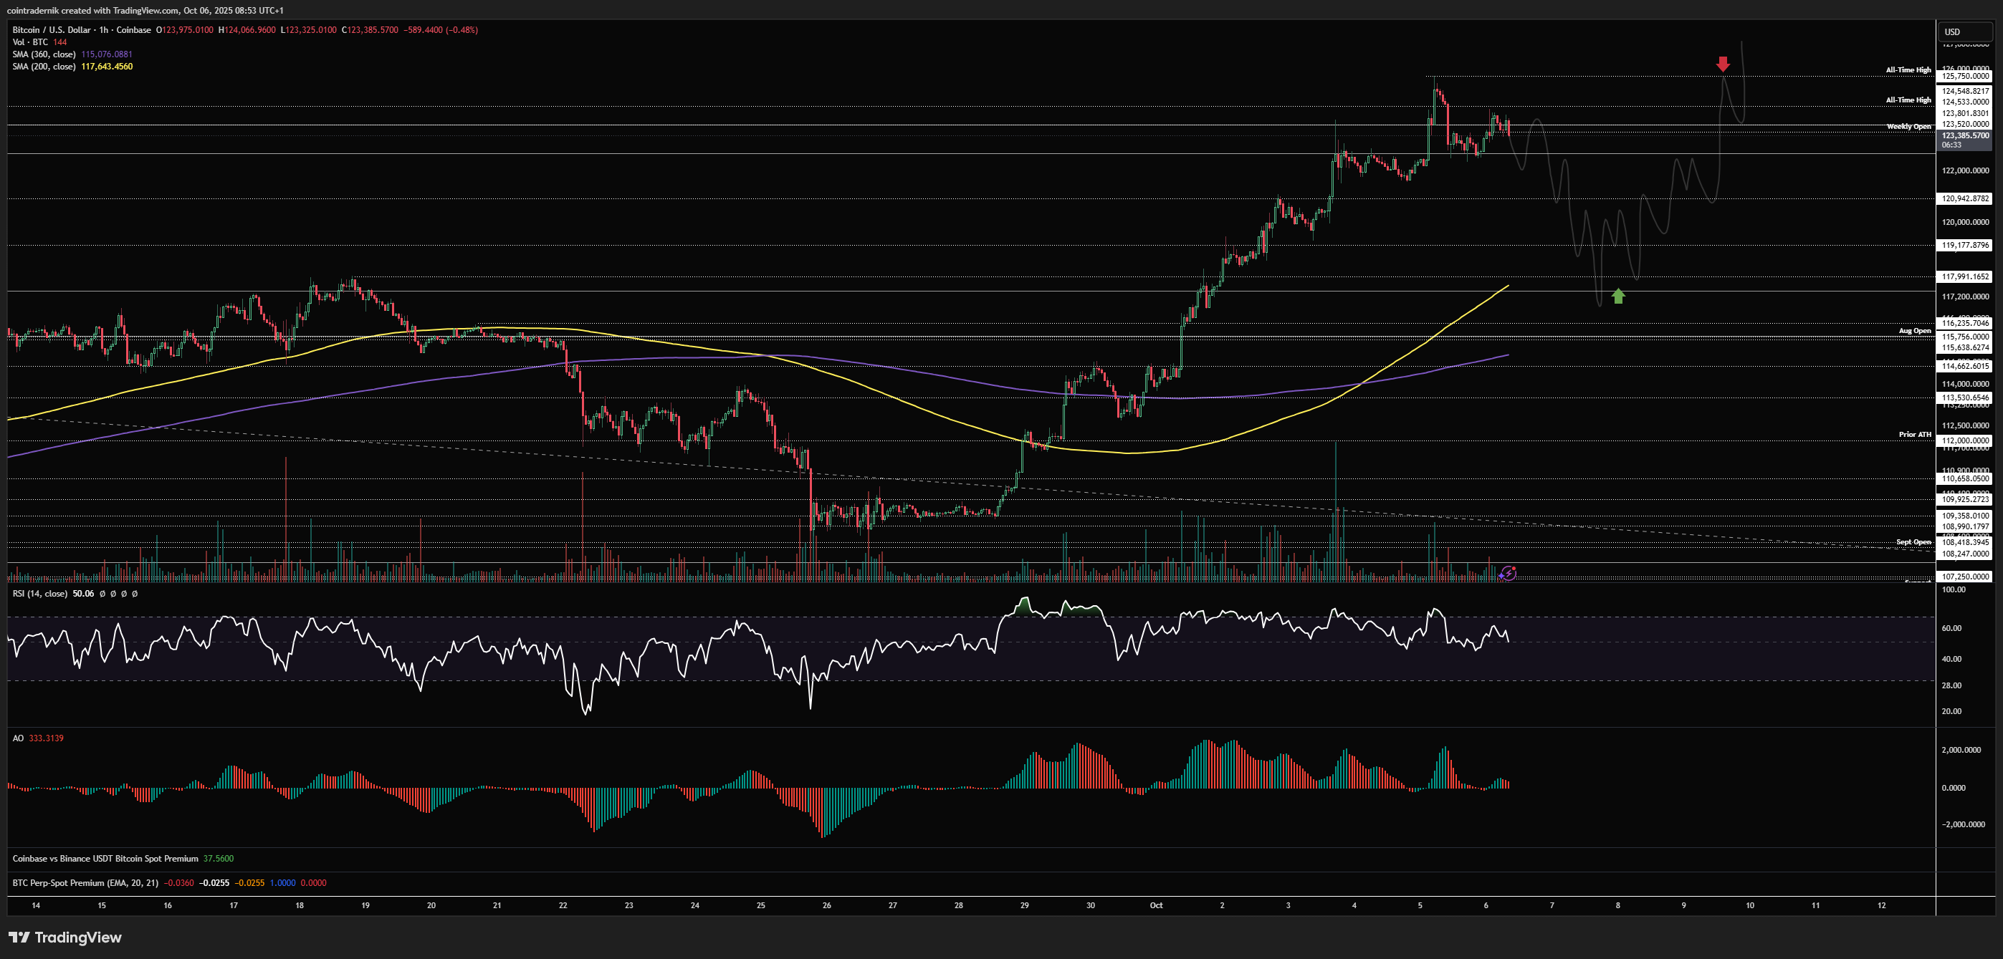2003x959 pixels.
Task: Click the Vol · BTC indicator legend
Action: 30,42
